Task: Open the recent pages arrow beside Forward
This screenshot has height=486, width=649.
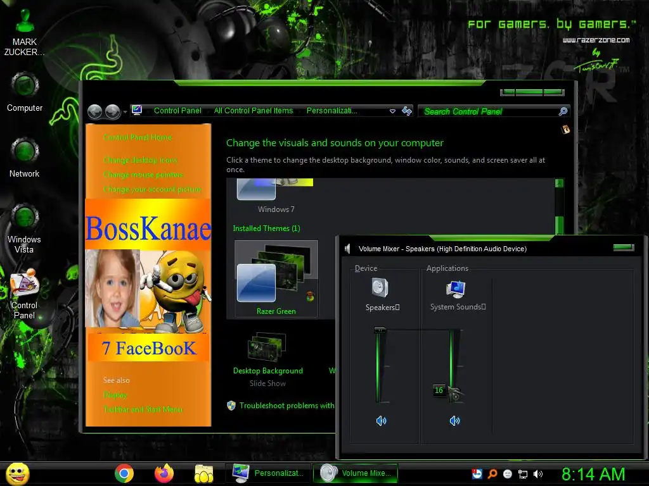Action: 125,112
